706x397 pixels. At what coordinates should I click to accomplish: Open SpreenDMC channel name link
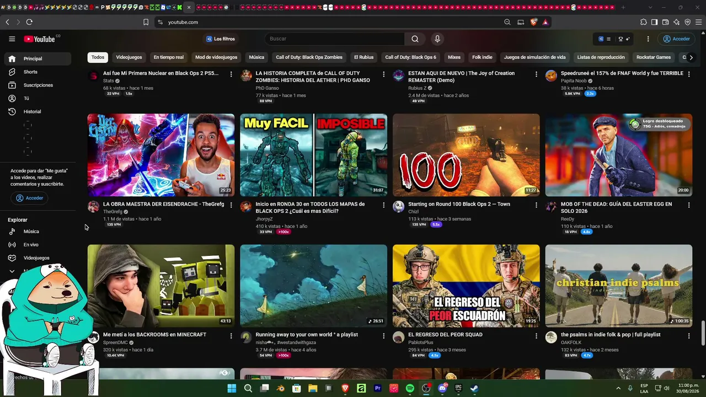pyautogui.click(x=115, y=342)
